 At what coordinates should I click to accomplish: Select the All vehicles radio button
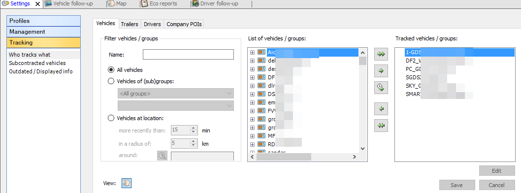[x=111, y=70]
